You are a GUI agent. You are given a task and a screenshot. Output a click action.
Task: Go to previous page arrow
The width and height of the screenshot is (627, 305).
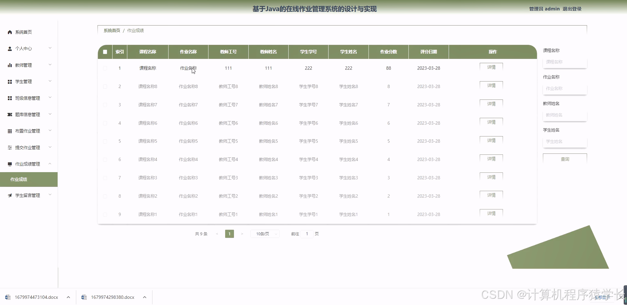(217, 234)
